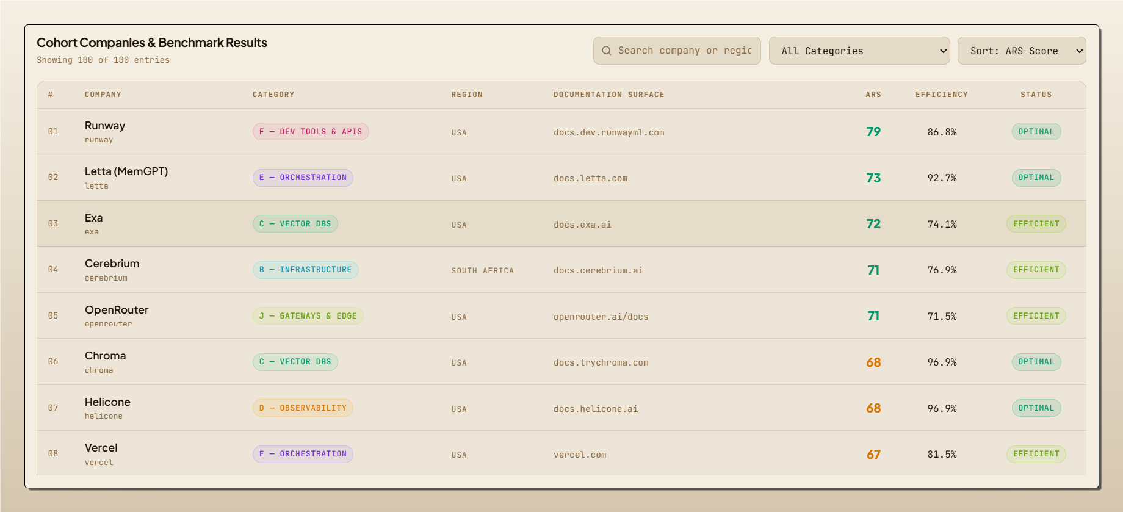The height and width of the screenshot is (512, 1123).
Task: Click Exa's efficiency value 74.1%
Action: (x=942, y=224)
